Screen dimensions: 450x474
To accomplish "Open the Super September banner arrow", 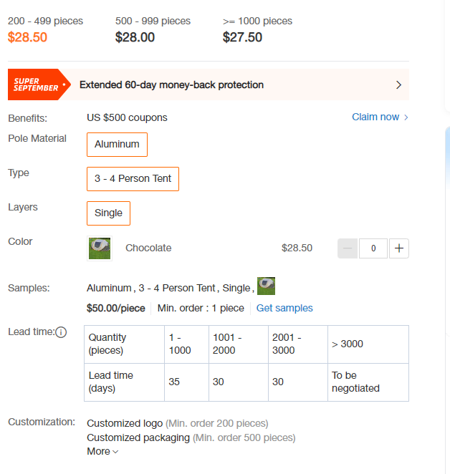I will (398, 85).
